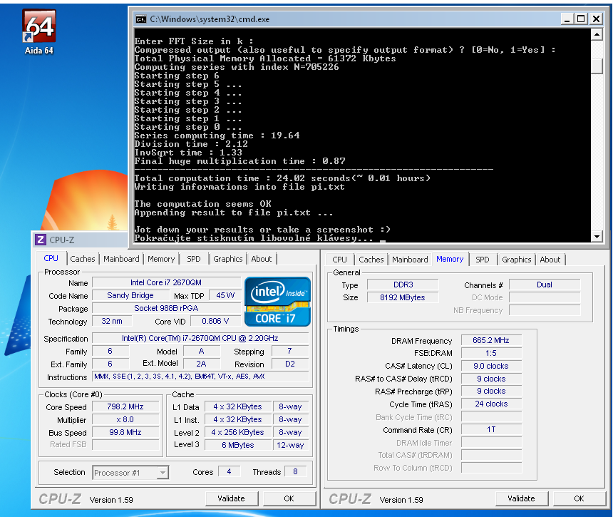Screen dimensions: 613x517
Task: Click the Core VID 0.806 V value
Action: point(215,322)
